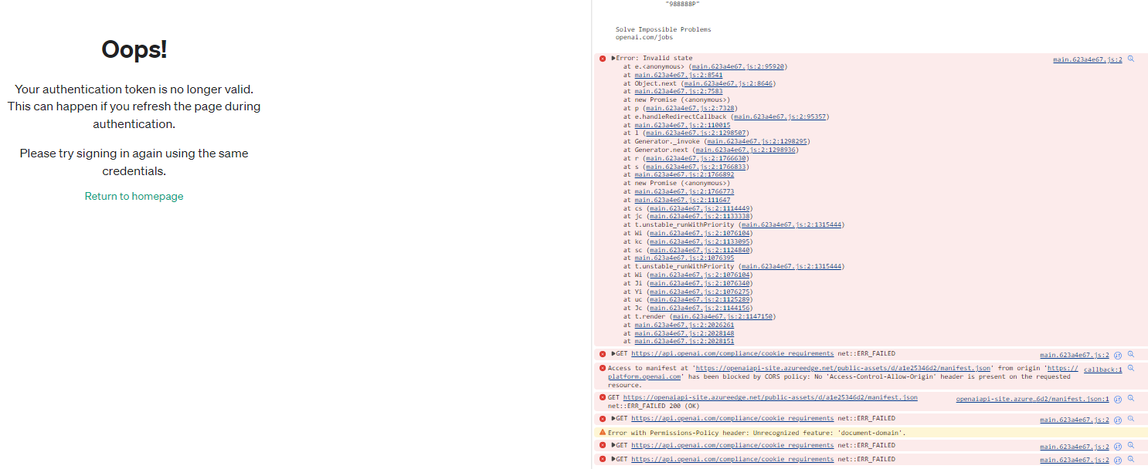Click the info icon beside the first ERR_FAILED error
Viewport: 1148px width, 469px height.
pyautogui.click(x=1118, y=354)
